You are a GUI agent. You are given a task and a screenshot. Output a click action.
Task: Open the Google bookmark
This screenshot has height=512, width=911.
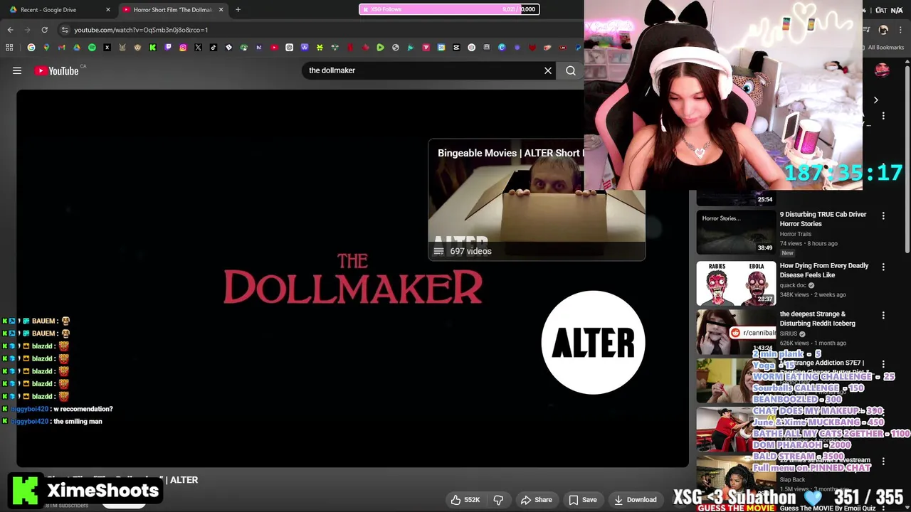[x=31, y=48]
